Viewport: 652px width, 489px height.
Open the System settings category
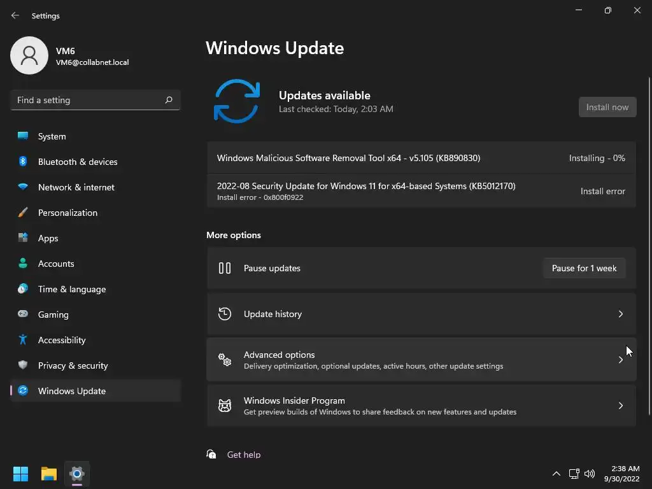[x=52, y=136]
